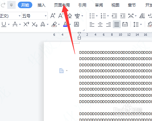The image size is (152, 121).
Task: Apply the blue font color
Action: point(65,24)
